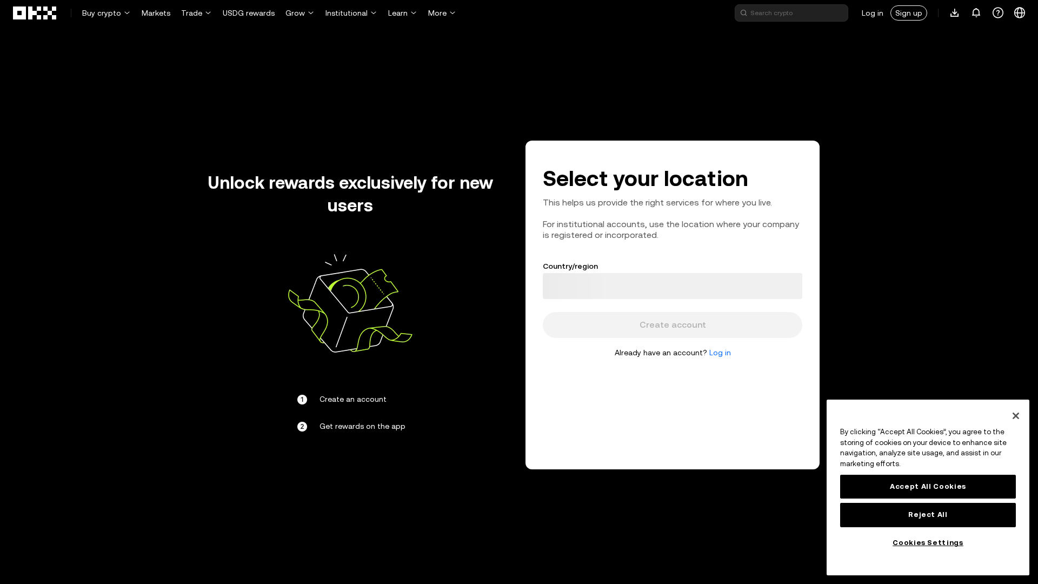Viewport: 1038px width, 584px height.
Task: Open the USDG rewards page
Action: [x=249, y=12]
